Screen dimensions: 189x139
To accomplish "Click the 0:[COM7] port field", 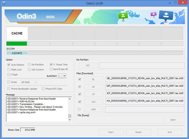I will click(x=17, y=53).
